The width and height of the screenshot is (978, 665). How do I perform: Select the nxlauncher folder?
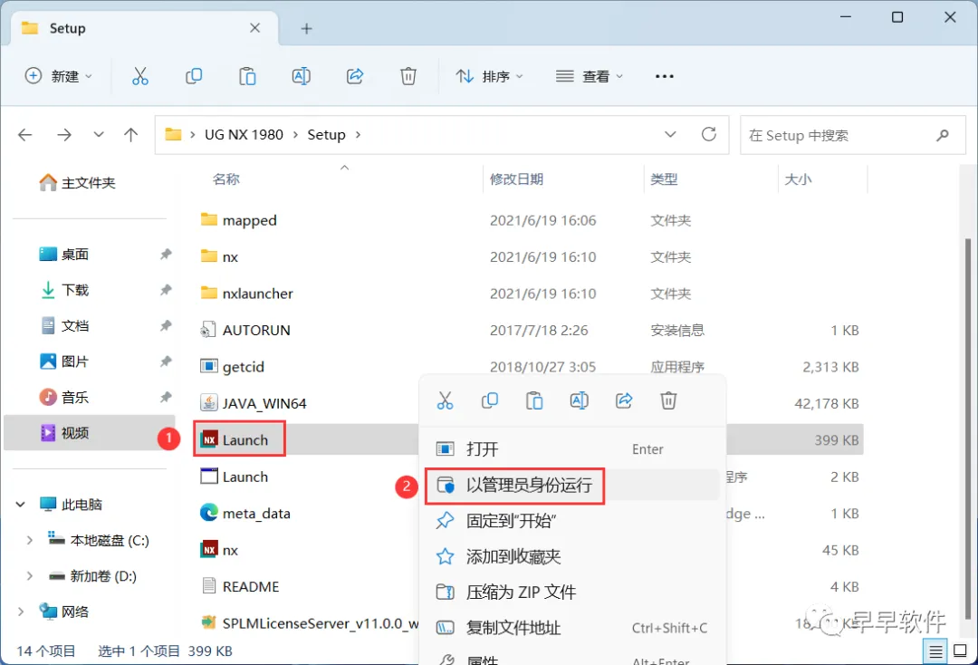246,294
